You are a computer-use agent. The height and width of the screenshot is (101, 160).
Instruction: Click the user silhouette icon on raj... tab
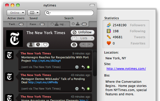click(57, 24)
